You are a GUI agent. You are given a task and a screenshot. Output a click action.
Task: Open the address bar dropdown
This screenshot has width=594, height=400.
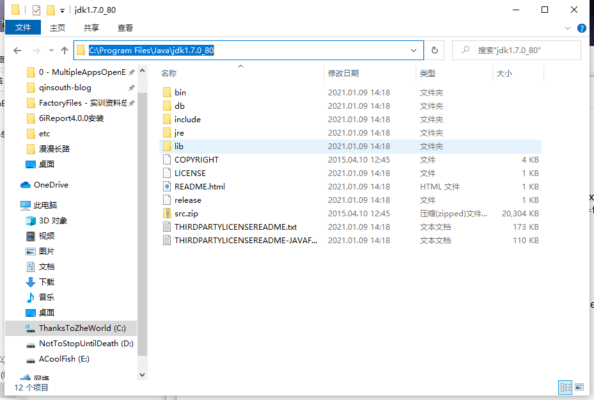[x=414, y=50]
